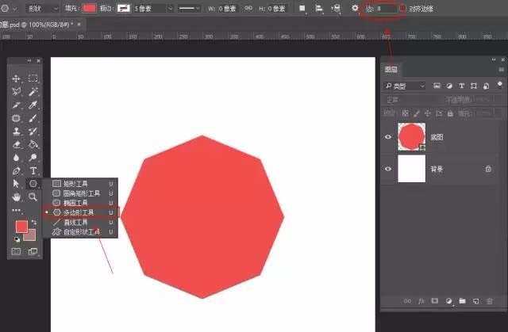This screenshot has width=508, height=332.
Task: Click the delete layer trash button
Action: coord(490,301)
